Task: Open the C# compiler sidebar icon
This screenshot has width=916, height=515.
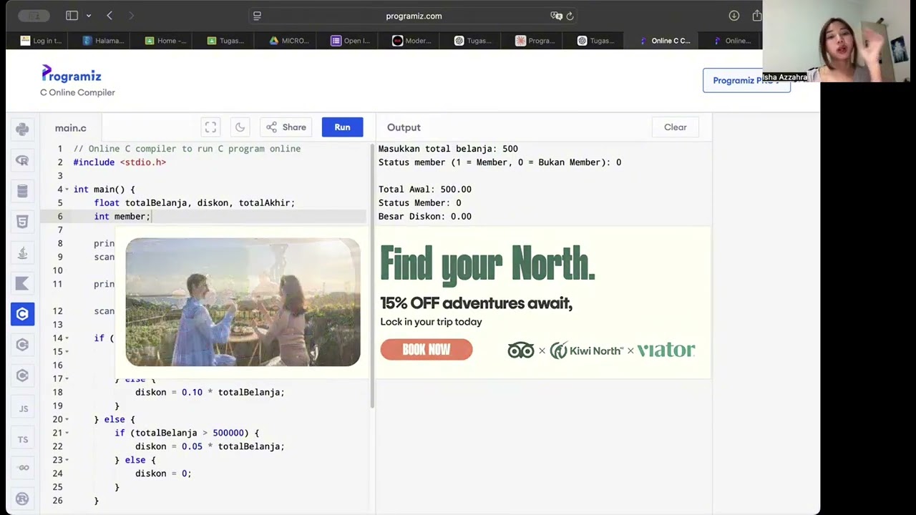Action: (22, 376)
